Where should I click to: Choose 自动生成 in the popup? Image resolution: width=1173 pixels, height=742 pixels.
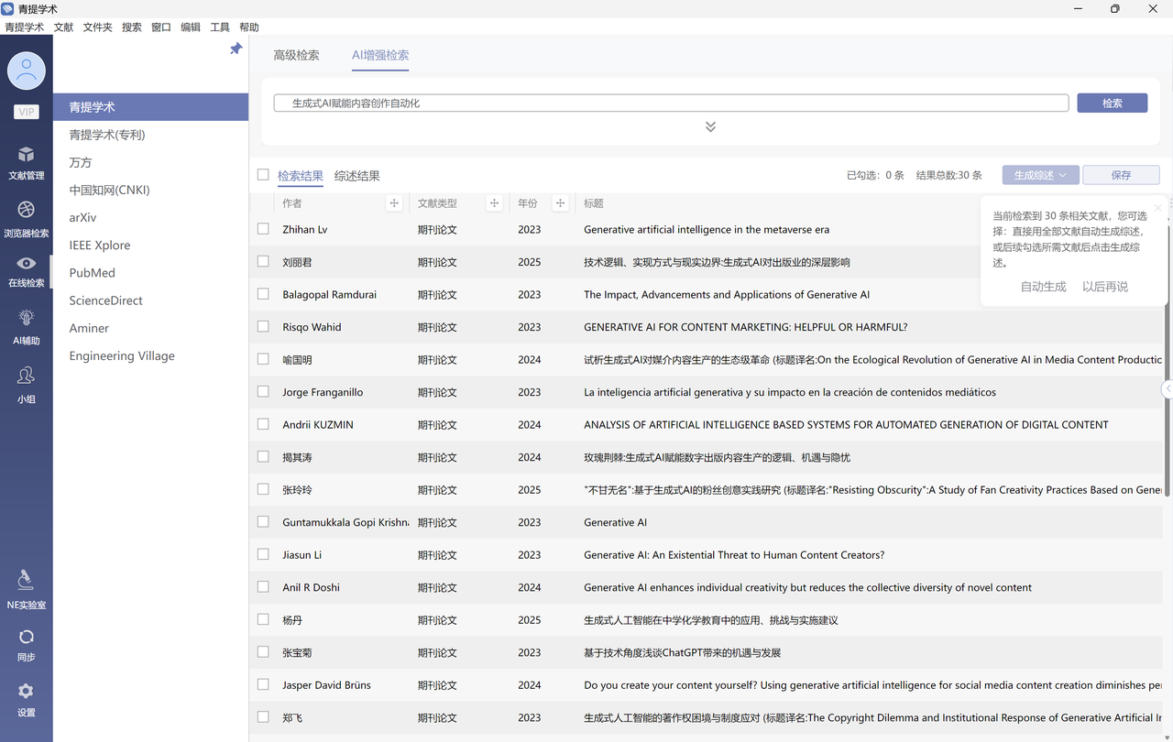[1044, 287]
